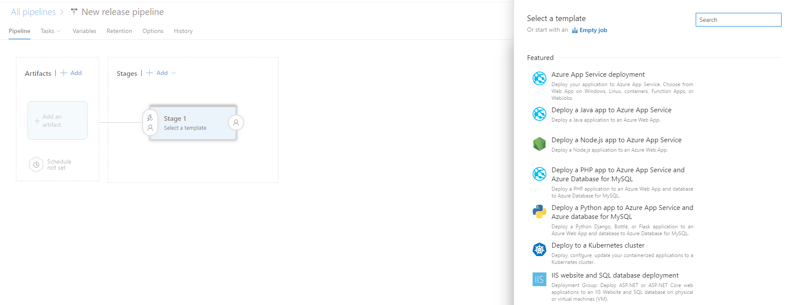Click Add next to Artifacts
Screen dimensions: 791x305
tap(76, 73)
